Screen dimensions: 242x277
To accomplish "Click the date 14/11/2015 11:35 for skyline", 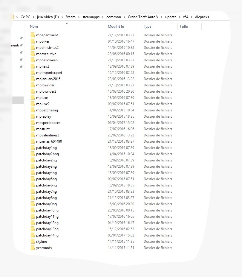I will click(x=121, y=241).
